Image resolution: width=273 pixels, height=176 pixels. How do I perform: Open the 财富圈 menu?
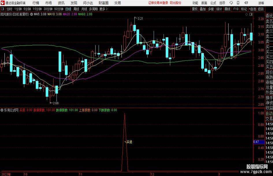point(103,3)
